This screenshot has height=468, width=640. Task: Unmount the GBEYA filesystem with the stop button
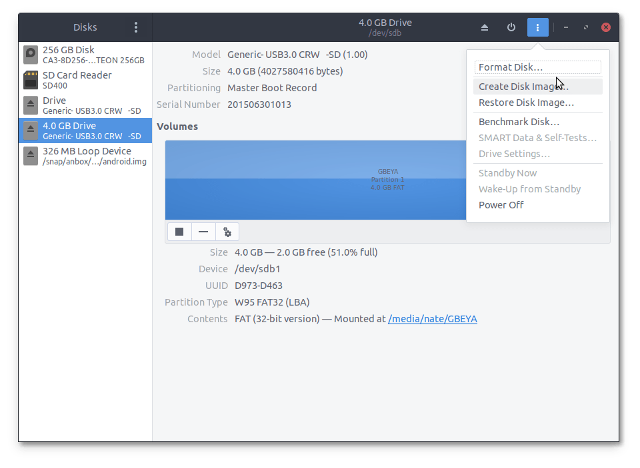tap(179, 232)
